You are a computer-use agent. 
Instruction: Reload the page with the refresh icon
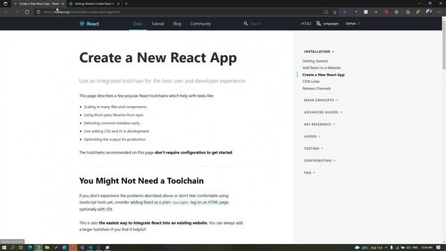click(26, 12)
